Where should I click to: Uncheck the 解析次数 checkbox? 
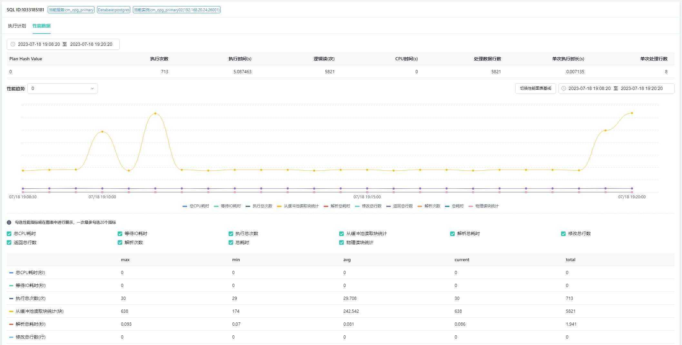[120, 242]
